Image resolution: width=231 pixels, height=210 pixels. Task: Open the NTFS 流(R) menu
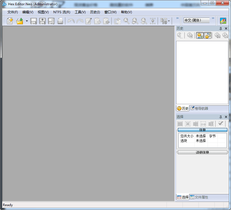pyautogui.click(x=61, y=12)
